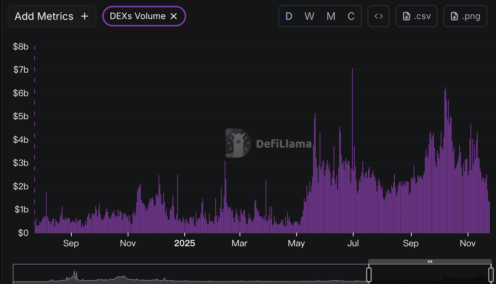The height and width of the screenshot is (284, 496).
Task: Click the $7b y-axis label
Action: pyautogui.click(x=21, y=70)
